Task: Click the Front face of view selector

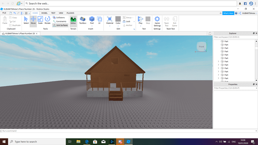Action: pos(202,46)
